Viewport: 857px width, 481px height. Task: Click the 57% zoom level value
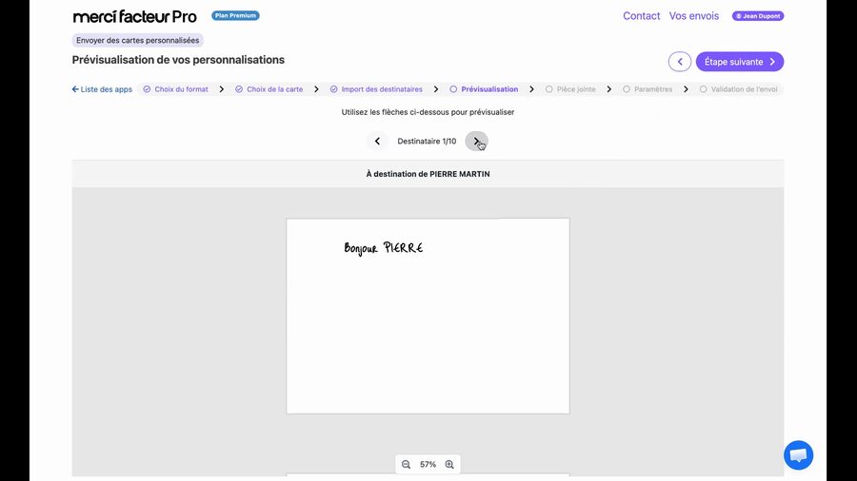click(x=428, y=465)
